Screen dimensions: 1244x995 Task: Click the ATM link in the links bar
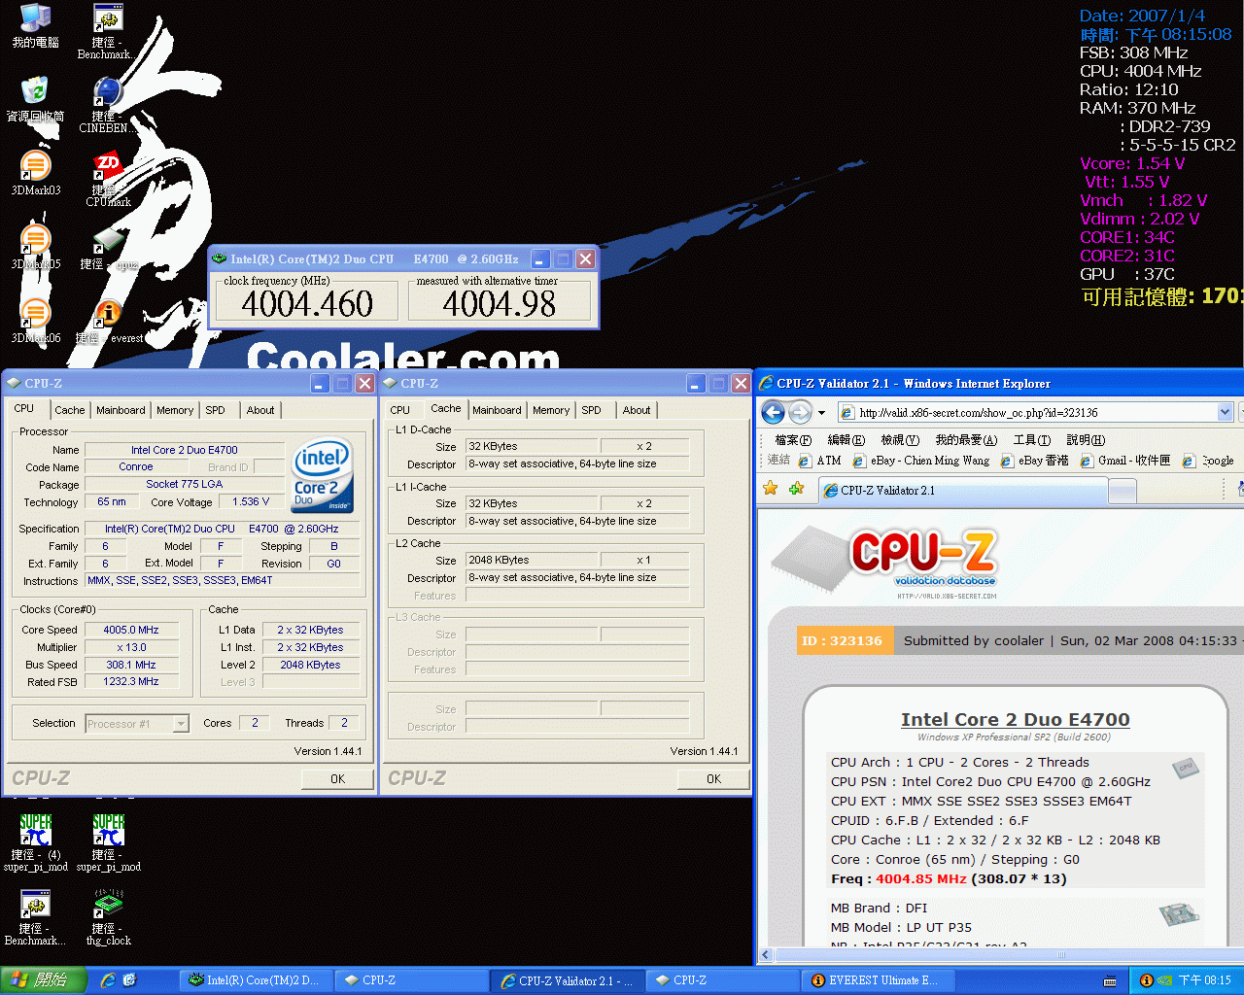click(x=819, y=461)
